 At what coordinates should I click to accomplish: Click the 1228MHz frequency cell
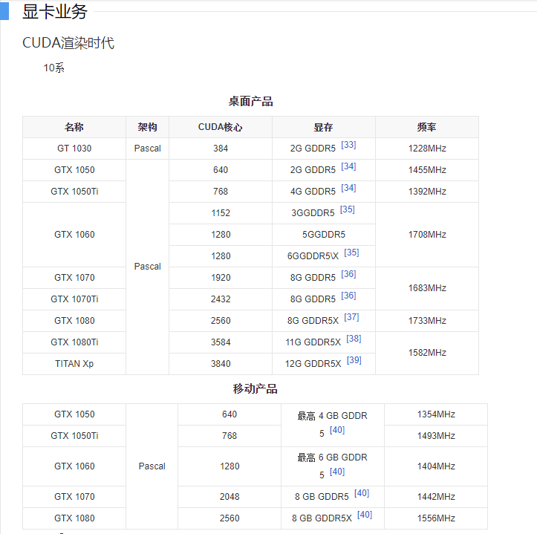tap(427, 149)
